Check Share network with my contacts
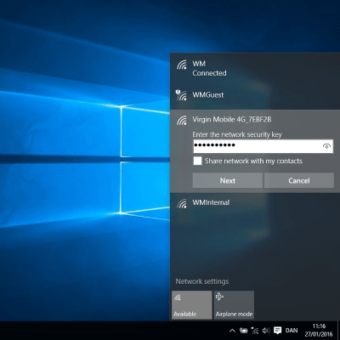The image size is (340, 340). click(197, 161)
